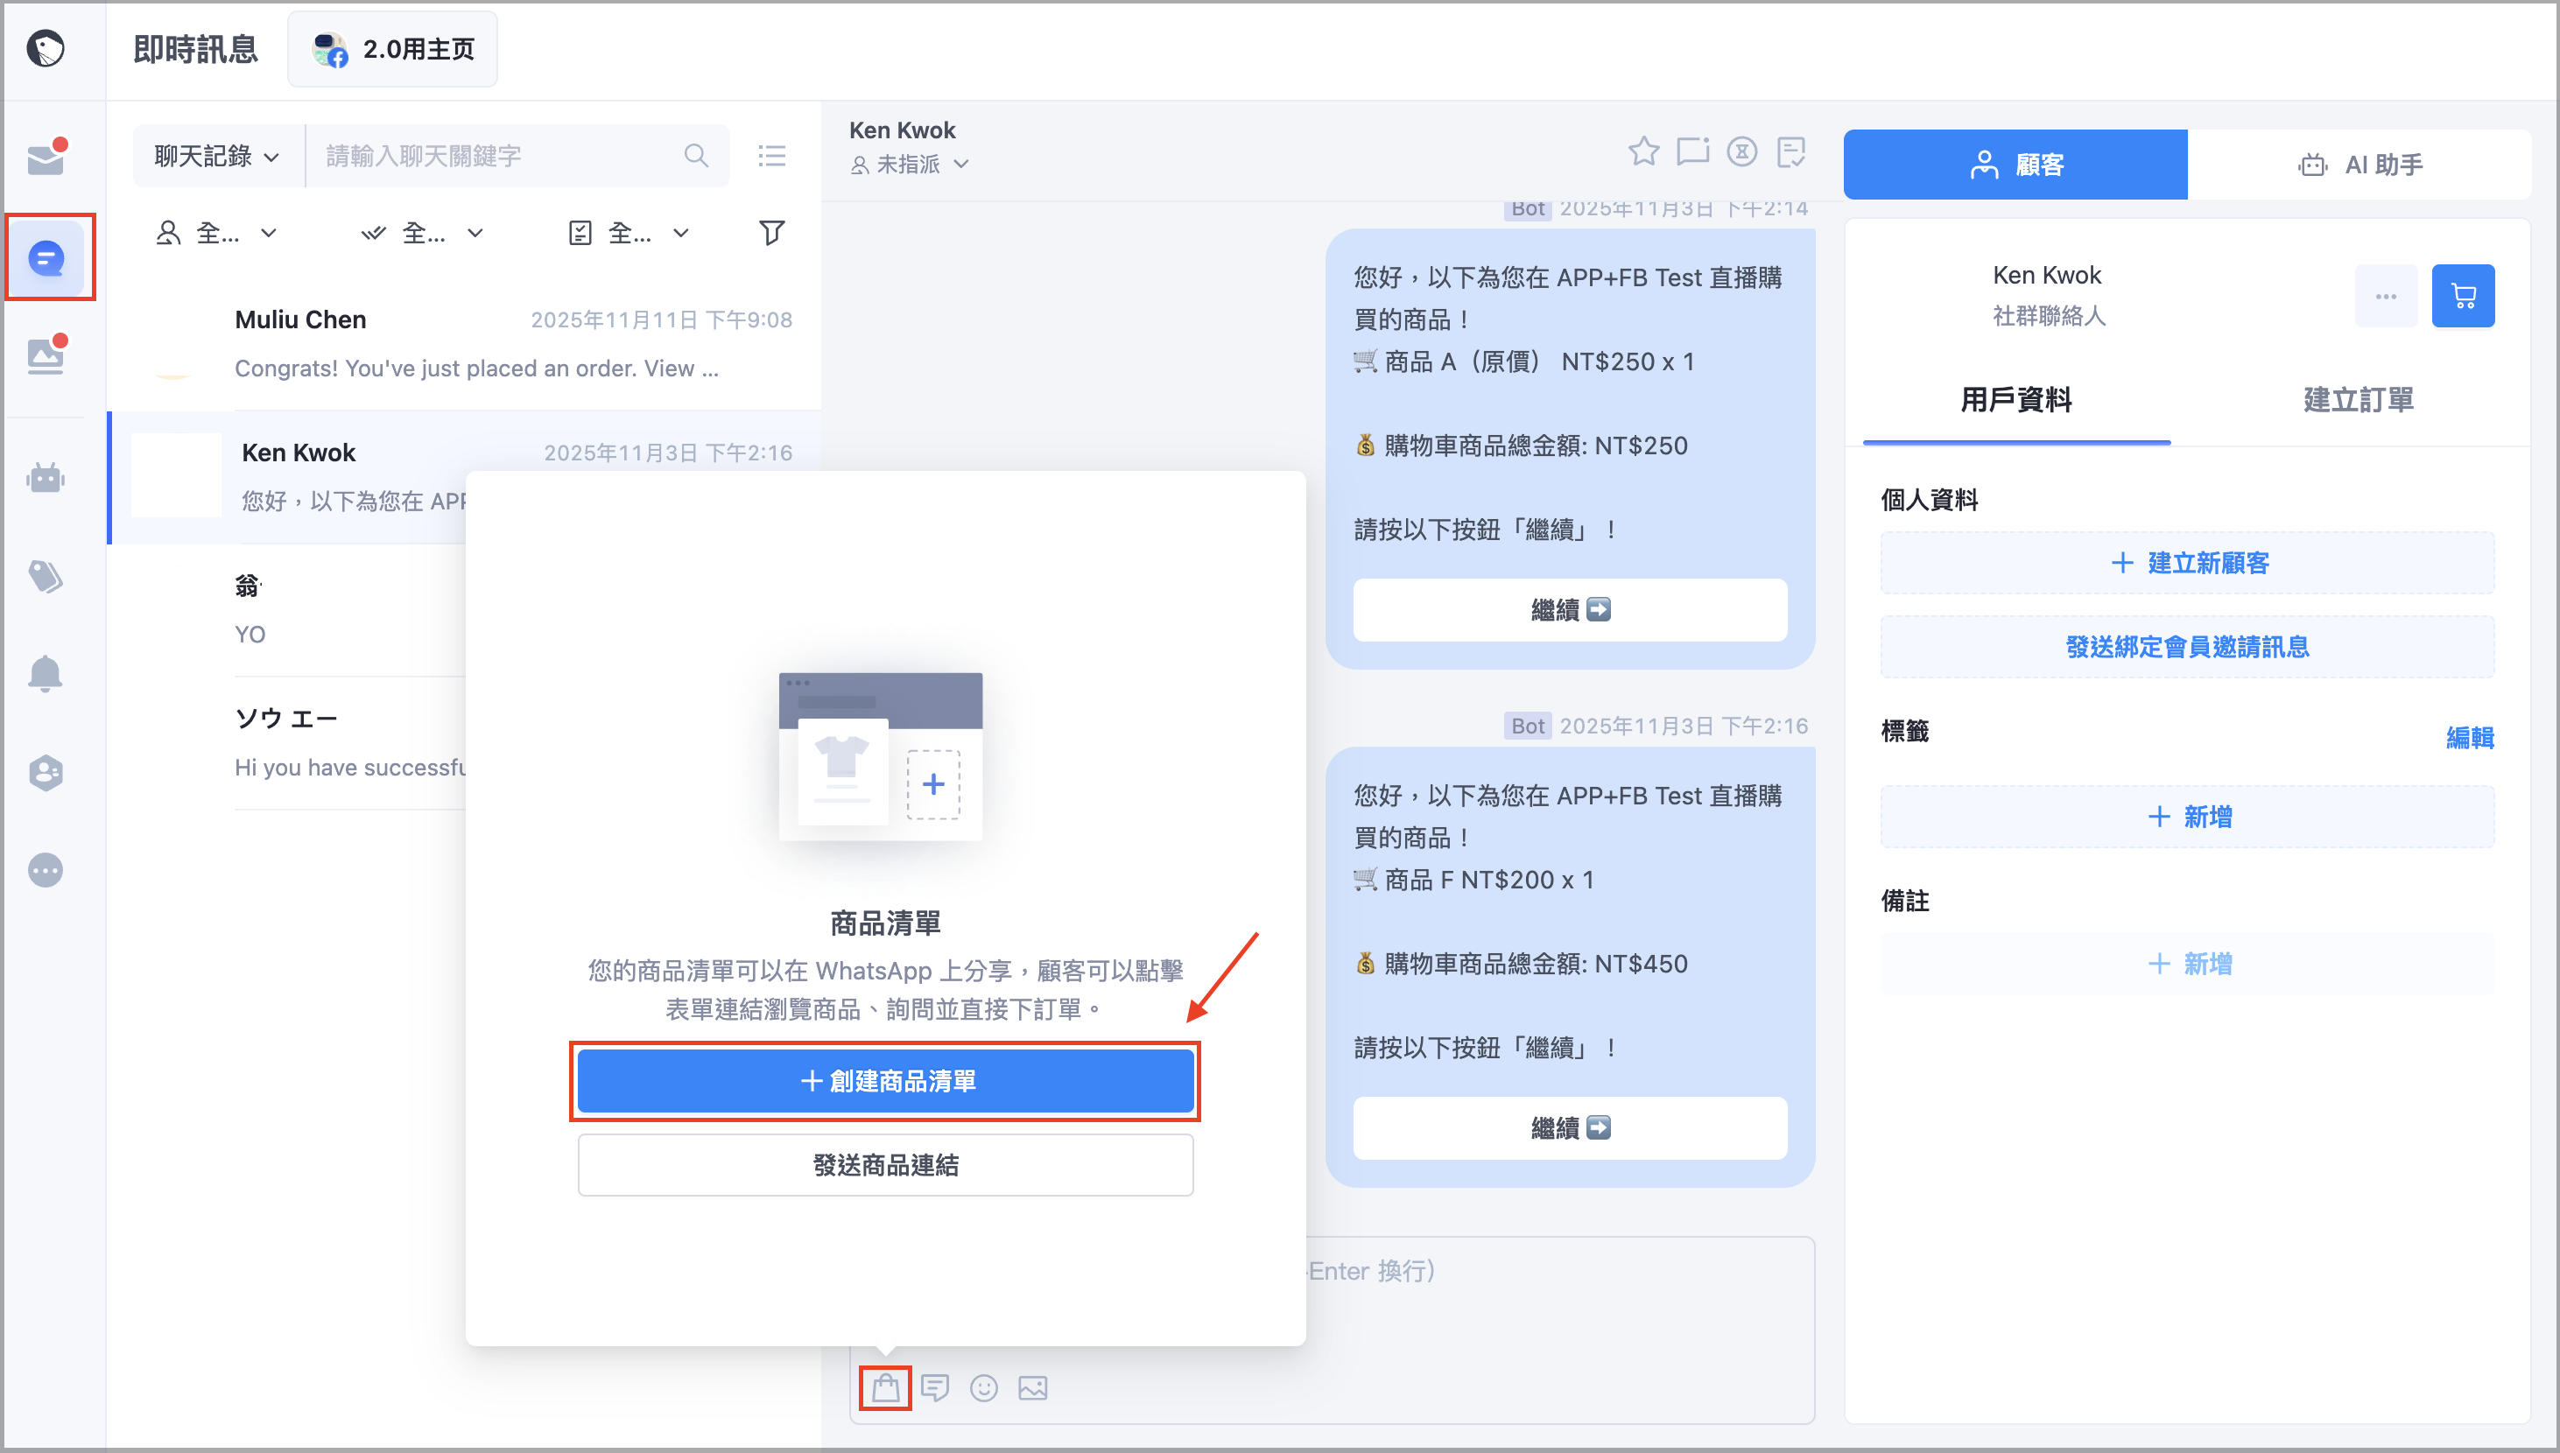Open the app logo home icon
This screenshot has width=2560, height=1453.
[46, 48]
